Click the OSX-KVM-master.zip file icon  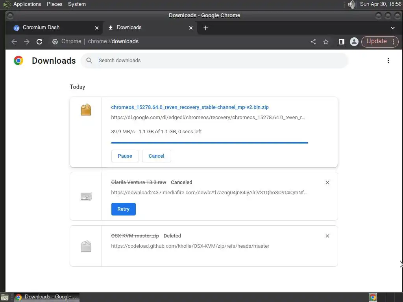click(x=86, y=246)
